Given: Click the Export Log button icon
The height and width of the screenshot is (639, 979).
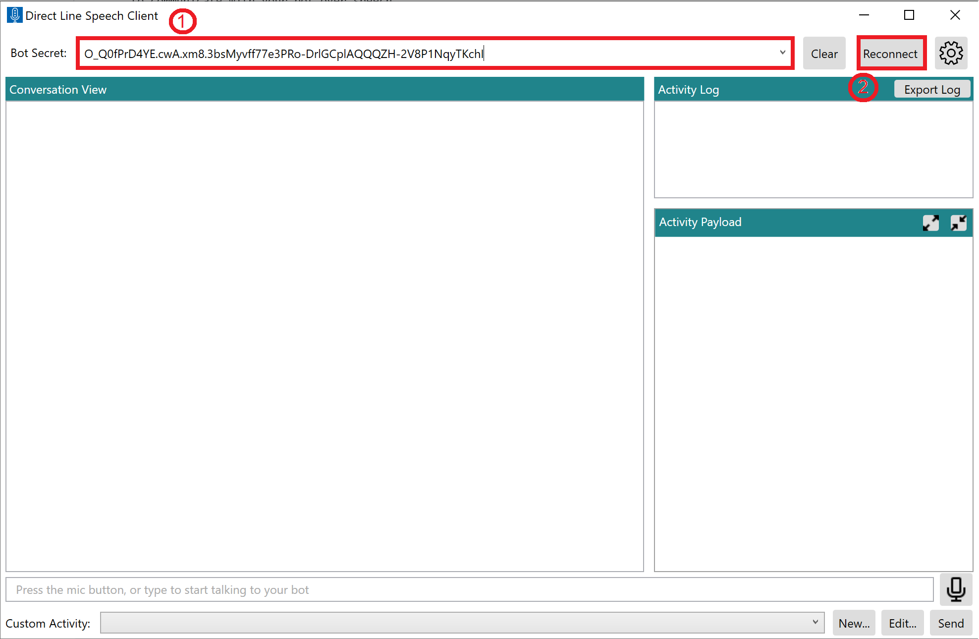Looking at the screenshot, I should point(931,89).
